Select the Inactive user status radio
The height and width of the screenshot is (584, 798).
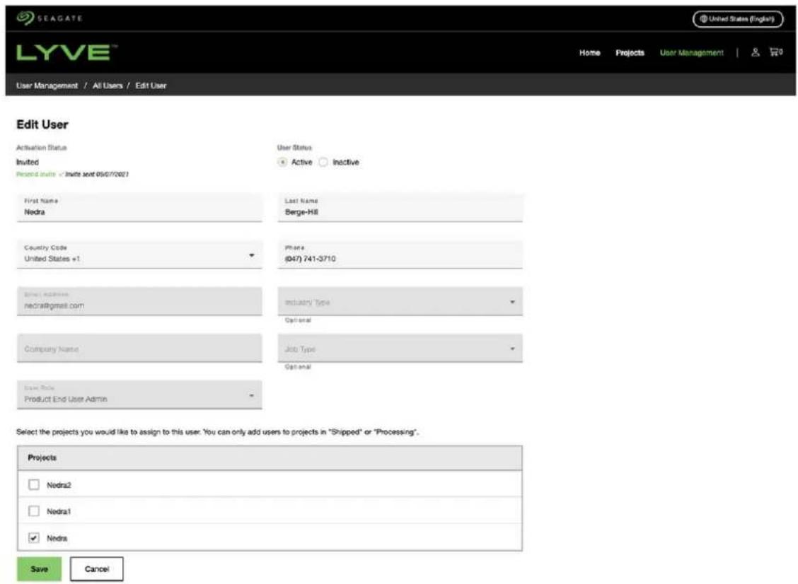click(x=323, y=162)
